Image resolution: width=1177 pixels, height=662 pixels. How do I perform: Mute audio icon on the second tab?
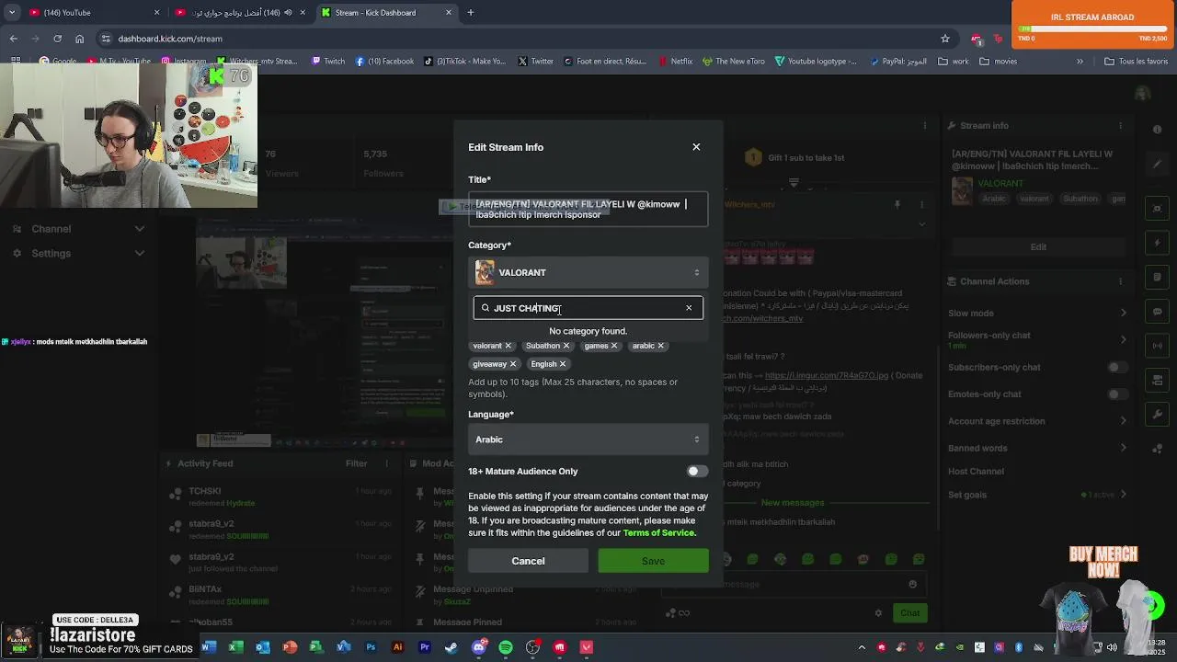(x=289, y=13)
